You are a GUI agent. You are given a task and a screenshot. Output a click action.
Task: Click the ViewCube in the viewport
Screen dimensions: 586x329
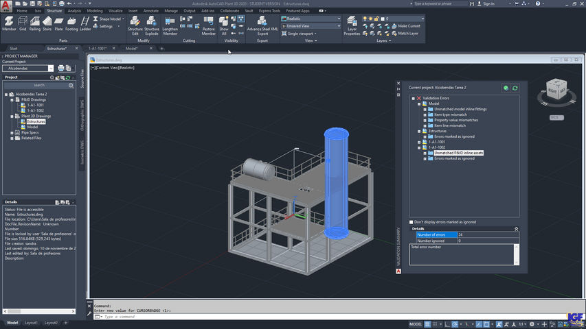[x=556, y=90]
